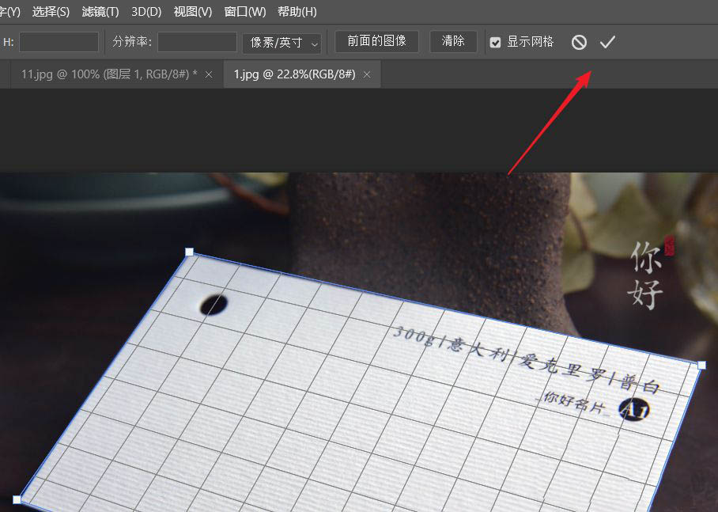Click the close × on the 1.jpg tab
Screen dimensions: 718x512
click(366, 74)
